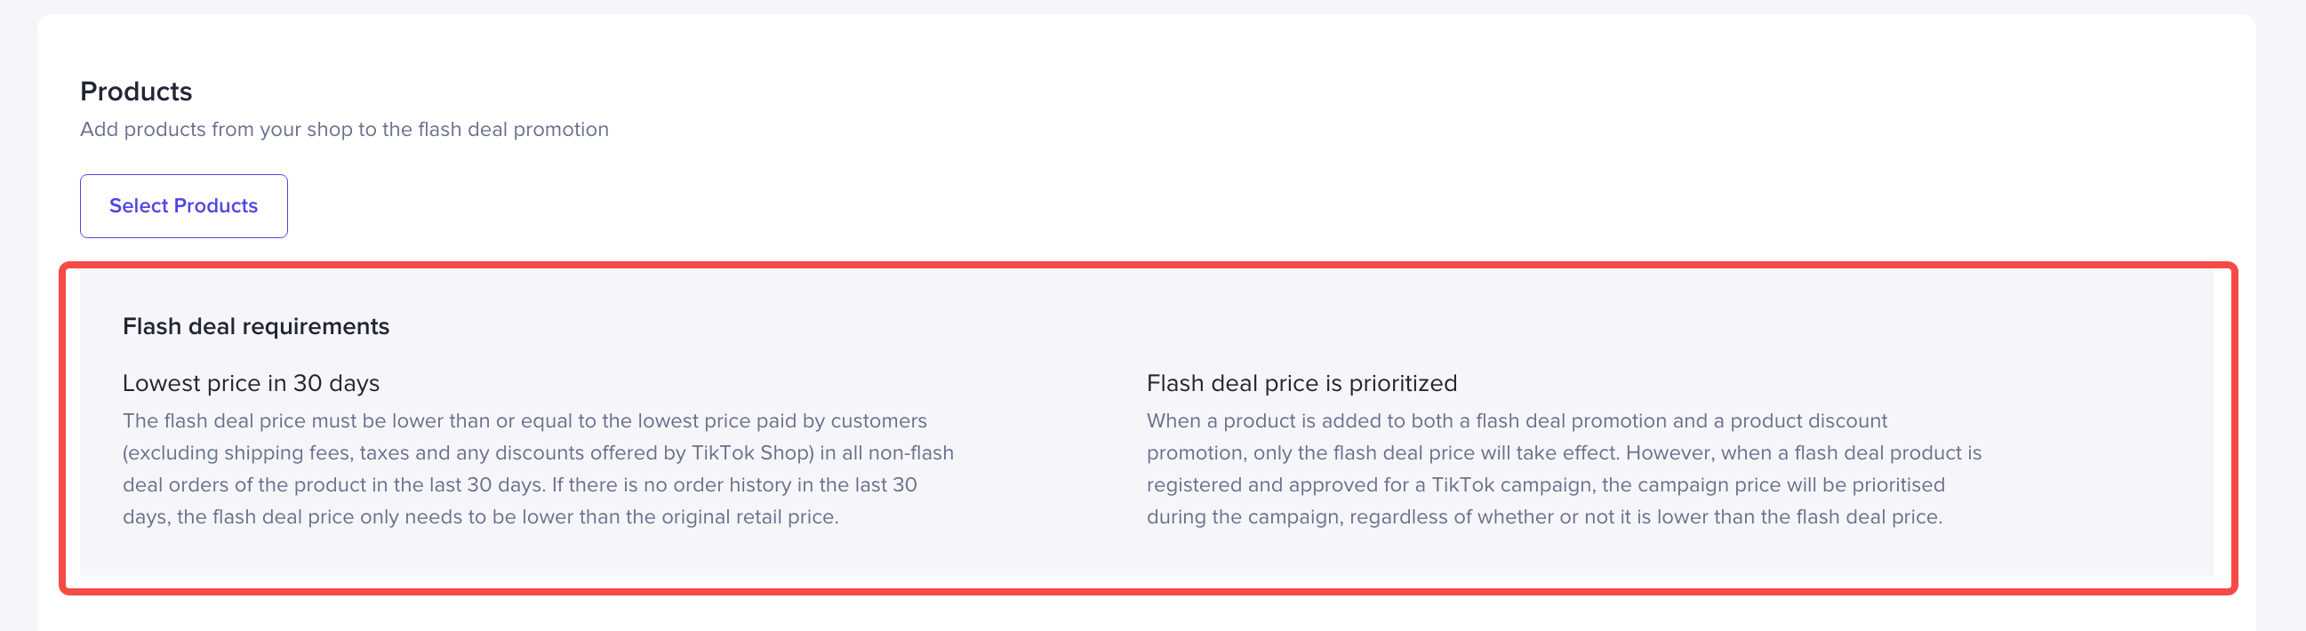This screenshot has height=631, width=2306.
Task: Click the line starting 'When a product is added'
Action: (x=1517, y=420)
